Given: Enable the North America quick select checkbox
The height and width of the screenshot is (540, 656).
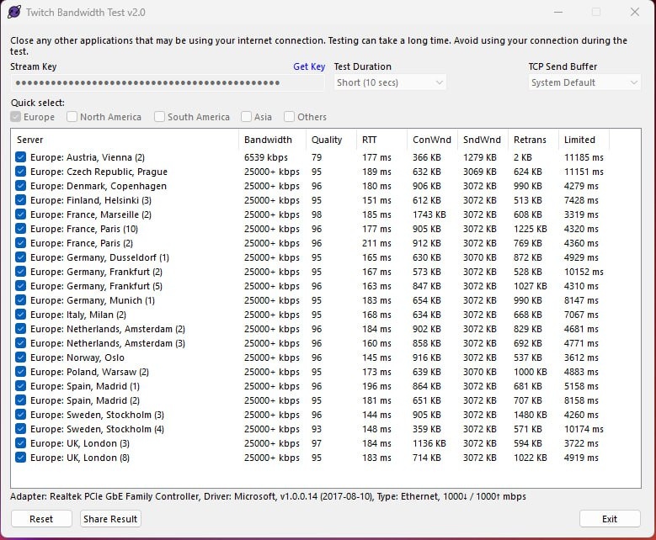Looking at the screenshot, I should coord(72,117).
